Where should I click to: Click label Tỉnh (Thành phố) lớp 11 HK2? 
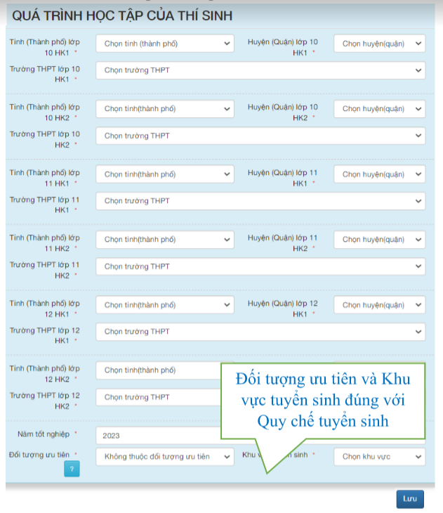(x=45, y=243)
